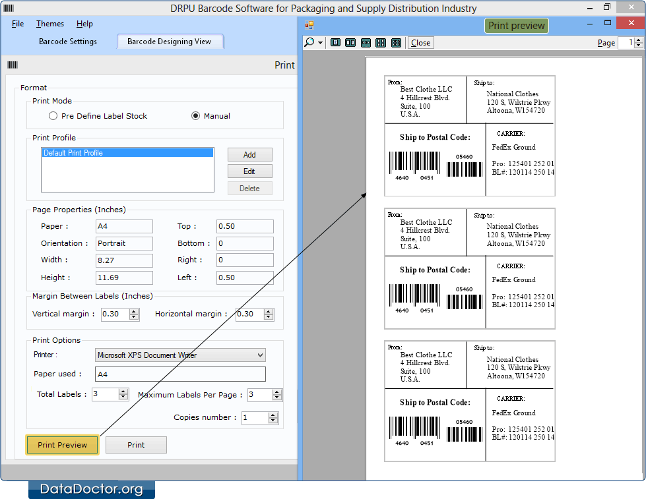
Task: Click the Paper field showing A4
Action: click(x=124, y=226)
